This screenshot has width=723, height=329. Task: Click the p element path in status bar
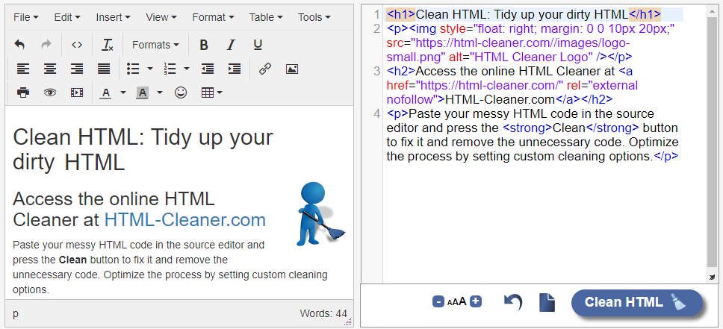(16, 314)
